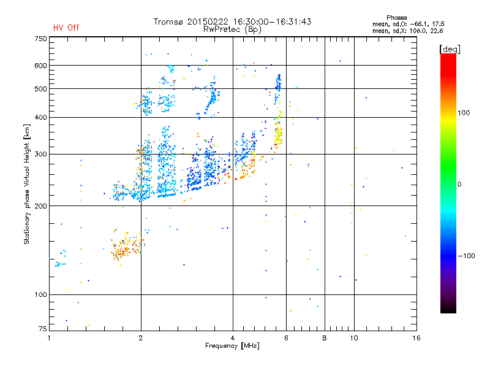The height and width of the screenshot is (368, 490).
Task: Click the 'Phases' heading text
Action: pos(396,18)
